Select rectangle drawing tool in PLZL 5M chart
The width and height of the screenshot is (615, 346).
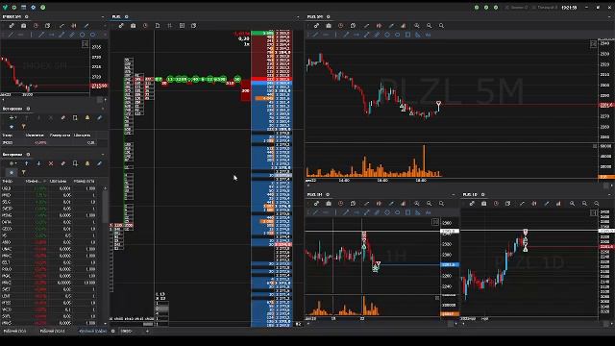[x=407, y=35]
